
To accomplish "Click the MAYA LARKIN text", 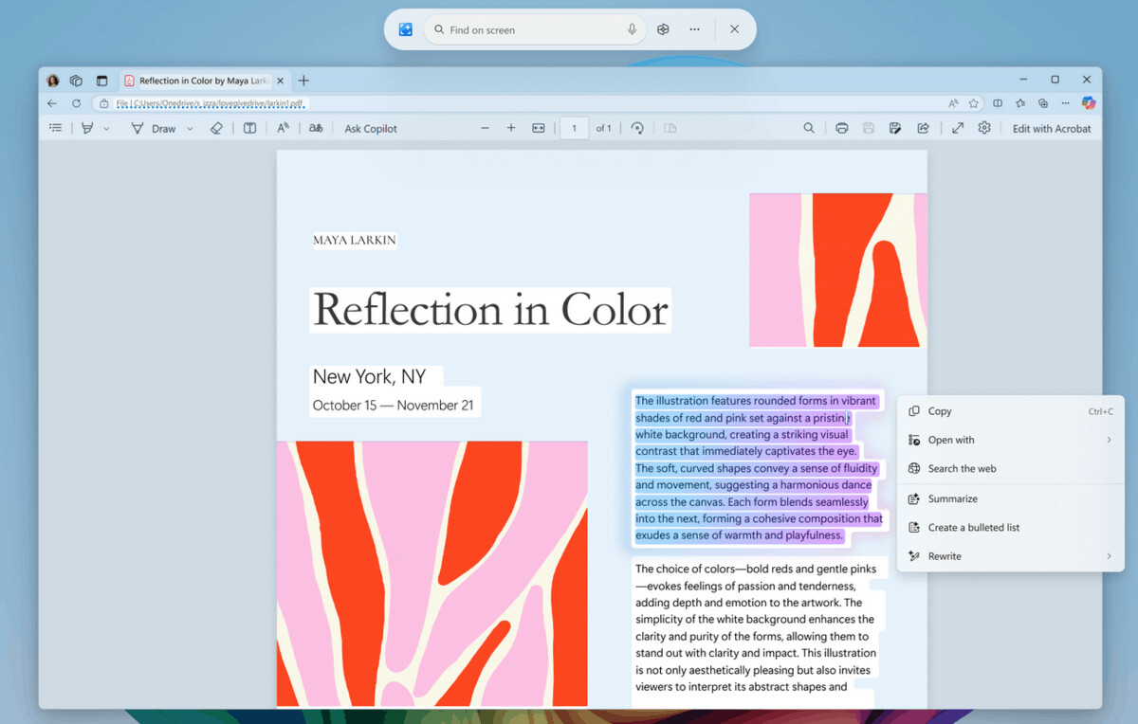I will coord(355,241).
